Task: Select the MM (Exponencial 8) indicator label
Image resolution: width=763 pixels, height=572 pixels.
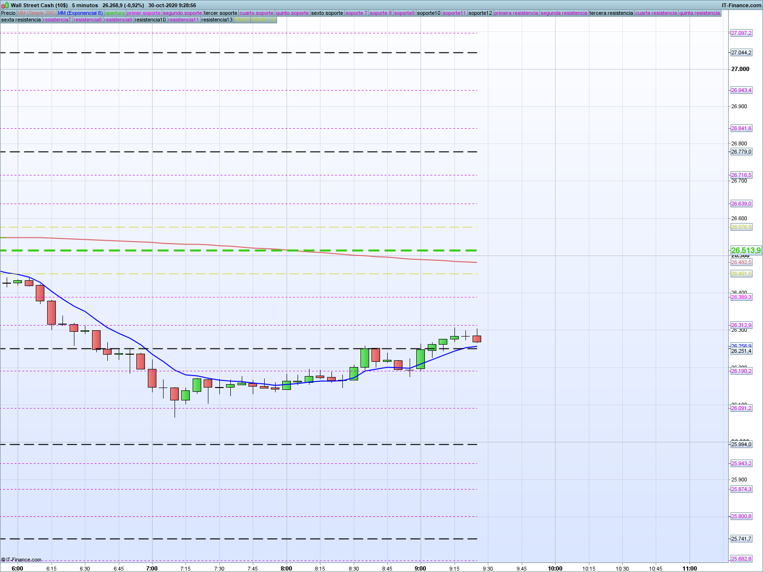Action: pos(80,13)
